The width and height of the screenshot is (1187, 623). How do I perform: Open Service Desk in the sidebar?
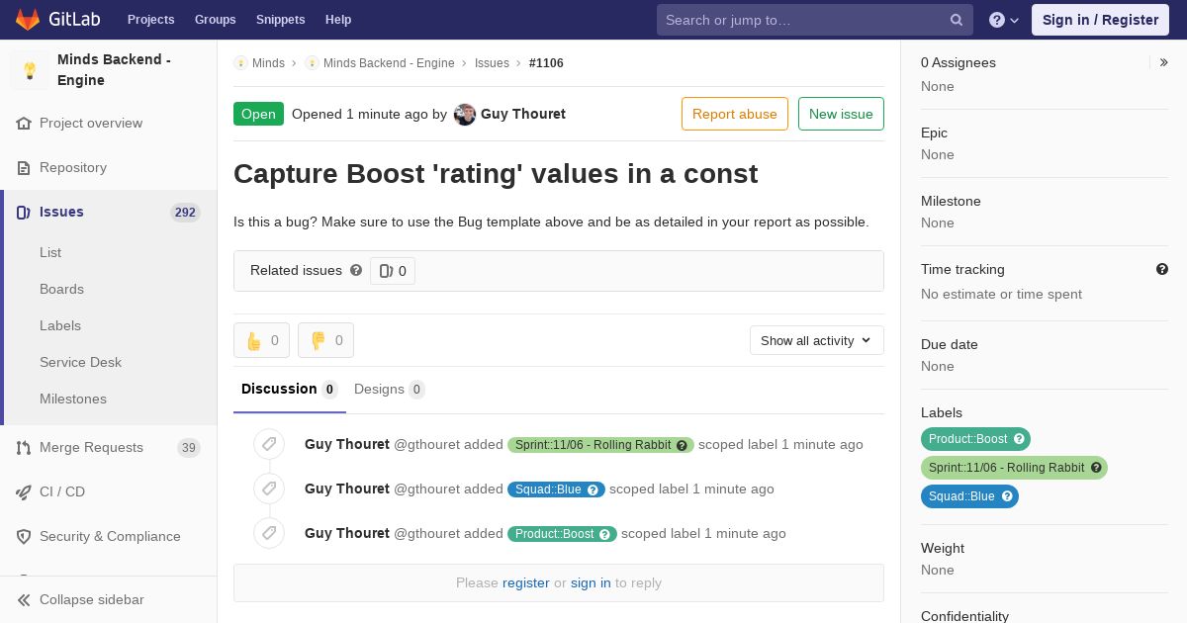tap(80, 363)
